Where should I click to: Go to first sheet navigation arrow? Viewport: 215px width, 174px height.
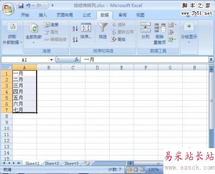[4, 163]
